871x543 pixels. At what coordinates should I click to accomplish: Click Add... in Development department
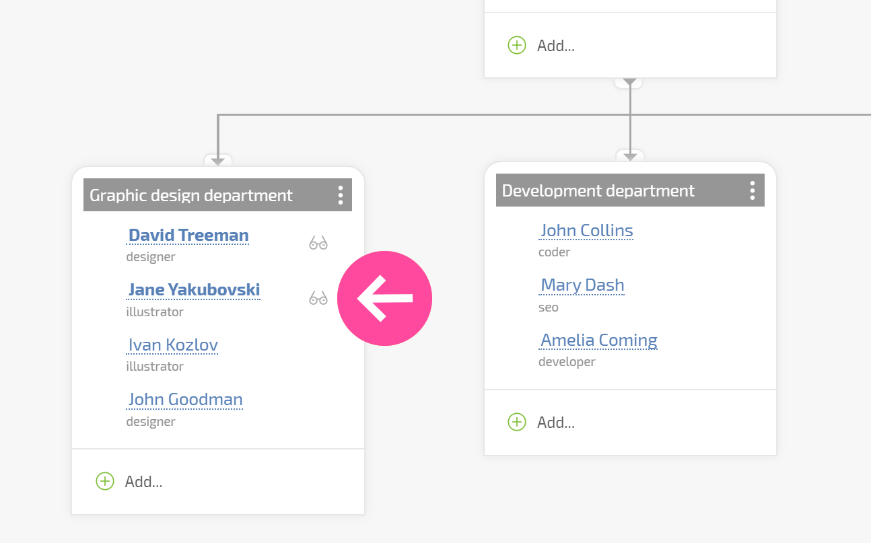(556, 422)
